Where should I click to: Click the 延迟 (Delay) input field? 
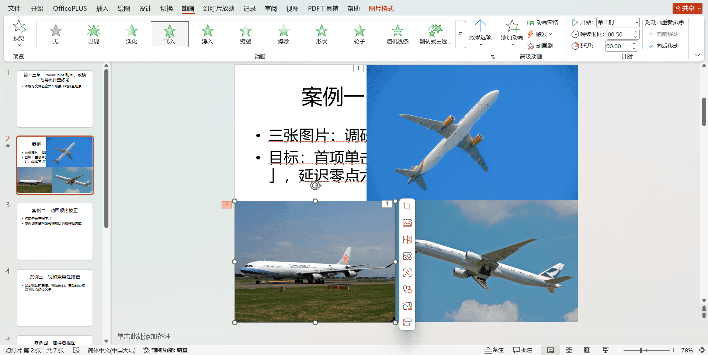click(x=621, y=46)
